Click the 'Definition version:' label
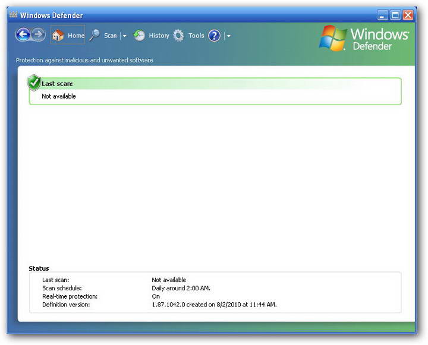428x345 pixels. [x=66, y=305]
